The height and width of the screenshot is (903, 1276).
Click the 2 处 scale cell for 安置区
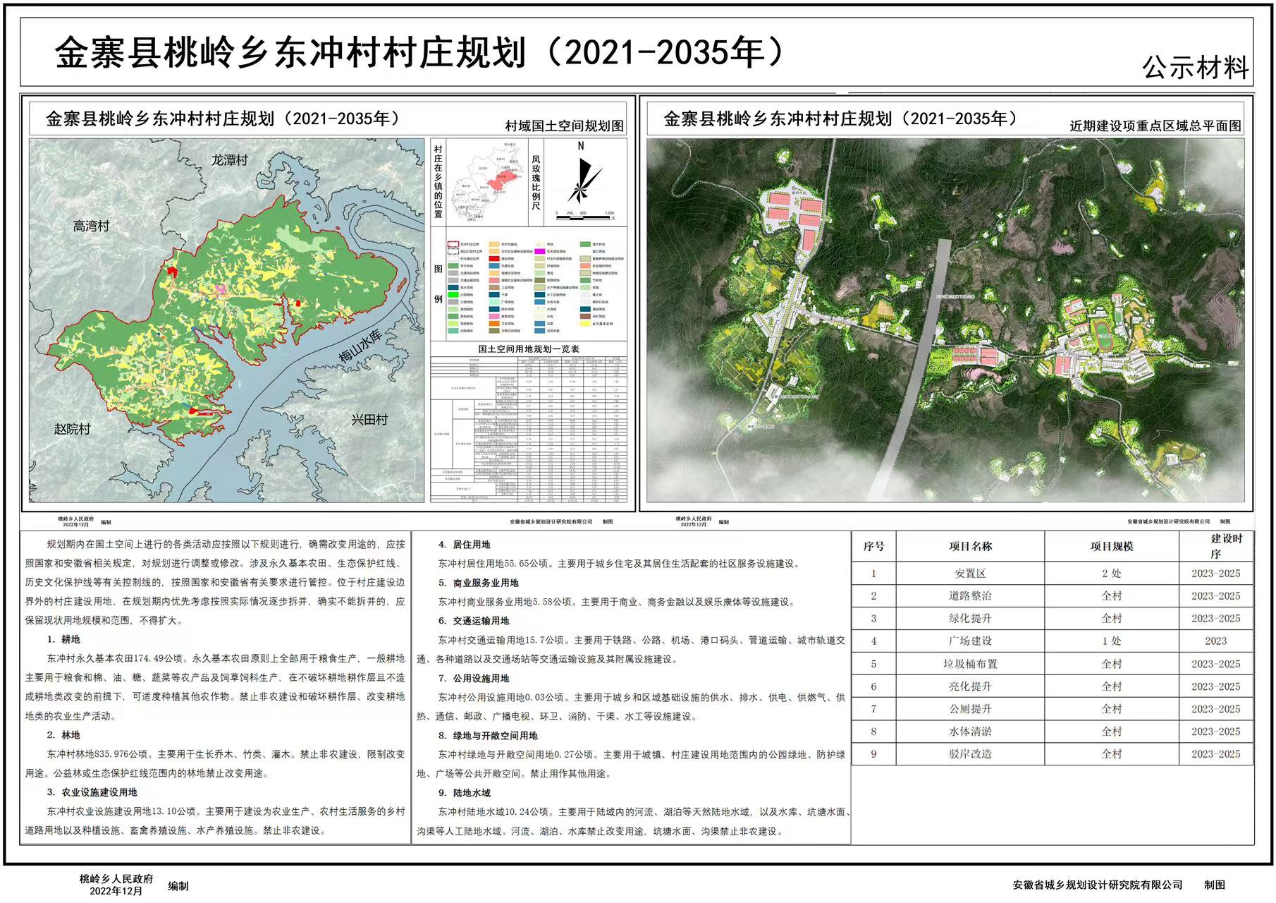[x=1112, y=574]
